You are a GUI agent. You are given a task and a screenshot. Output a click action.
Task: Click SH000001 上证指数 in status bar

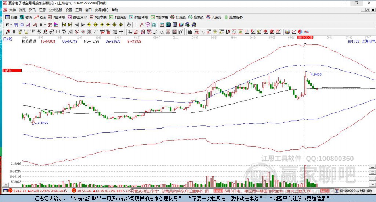click(356, 191)
